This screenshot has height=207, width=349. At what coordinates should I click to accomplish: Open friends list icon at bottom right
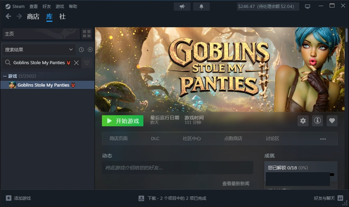pos(340,198)
